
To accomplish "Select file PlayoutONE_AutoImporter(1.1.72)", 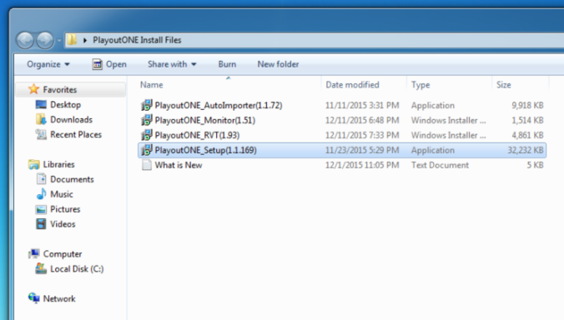I will [219, 105].
